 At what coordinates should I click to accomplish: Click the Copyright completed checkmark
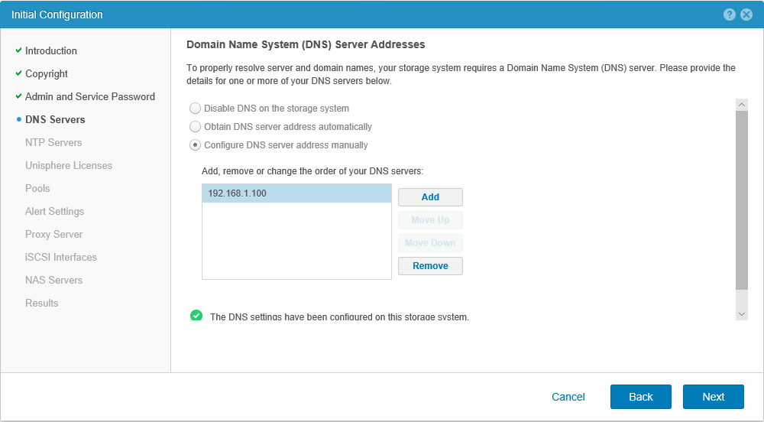pyautogui.click(x=18, y=73)
